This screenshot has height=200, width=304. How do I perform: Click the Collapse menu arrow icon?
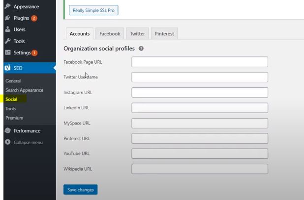8,142
